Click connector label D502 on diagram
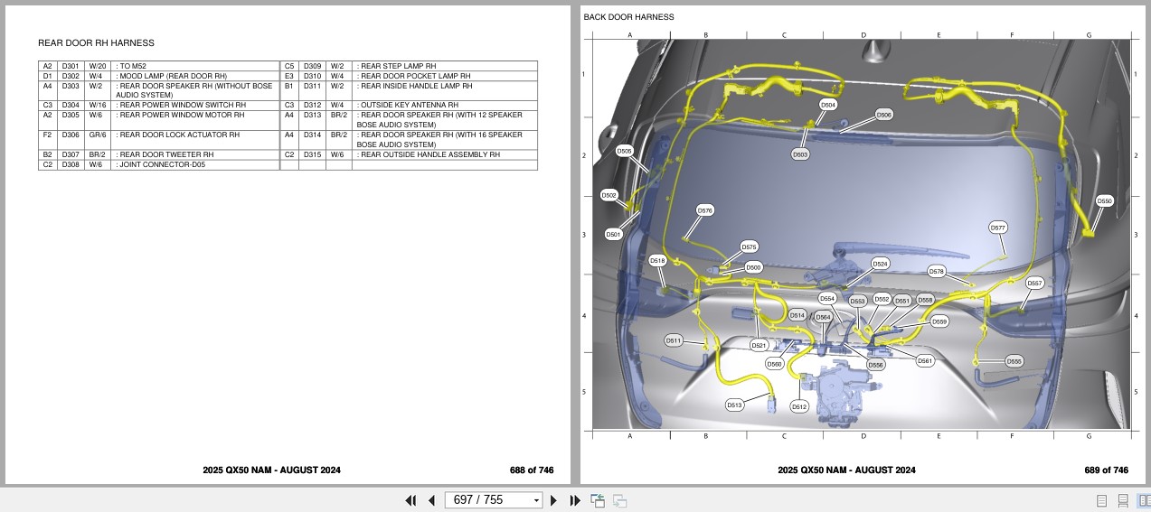Viewport: 1151px width, 512px height. (609, 195)
